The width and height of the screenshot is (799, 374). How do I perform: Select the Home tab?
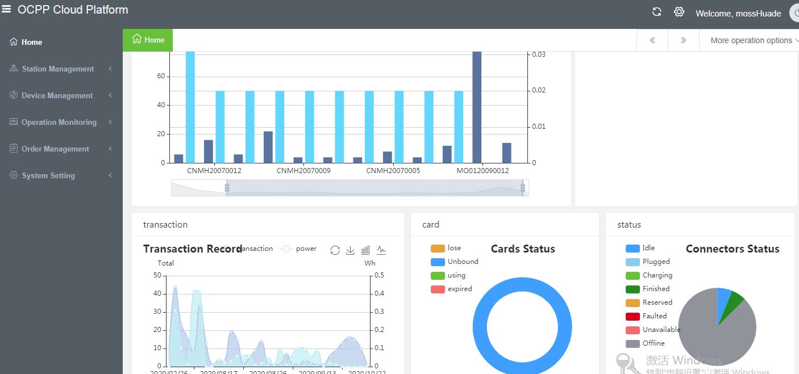click(x=148, y=40)
